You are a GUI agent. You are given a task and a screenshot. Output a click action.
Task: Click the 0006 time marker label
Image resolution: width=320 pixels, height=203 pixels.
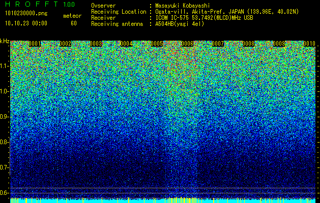(x=187, y=44)
